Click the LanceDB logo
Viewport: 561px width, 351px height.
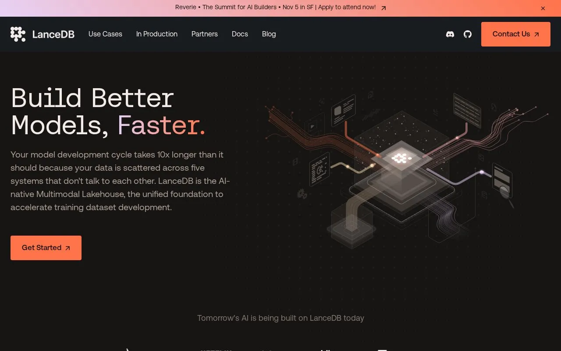click(x=43, y=34)
